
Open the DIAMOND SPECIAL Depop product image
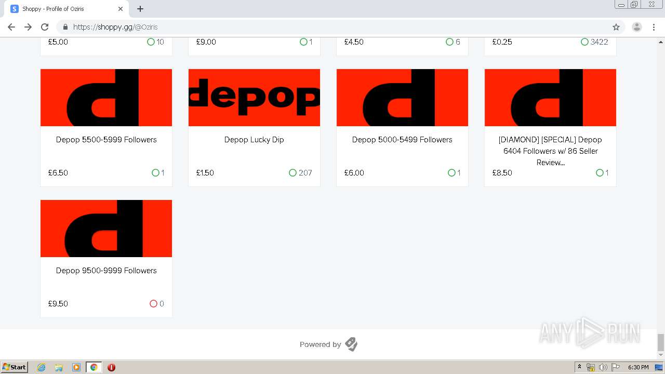pyautogui.click(x=550, y=98)
